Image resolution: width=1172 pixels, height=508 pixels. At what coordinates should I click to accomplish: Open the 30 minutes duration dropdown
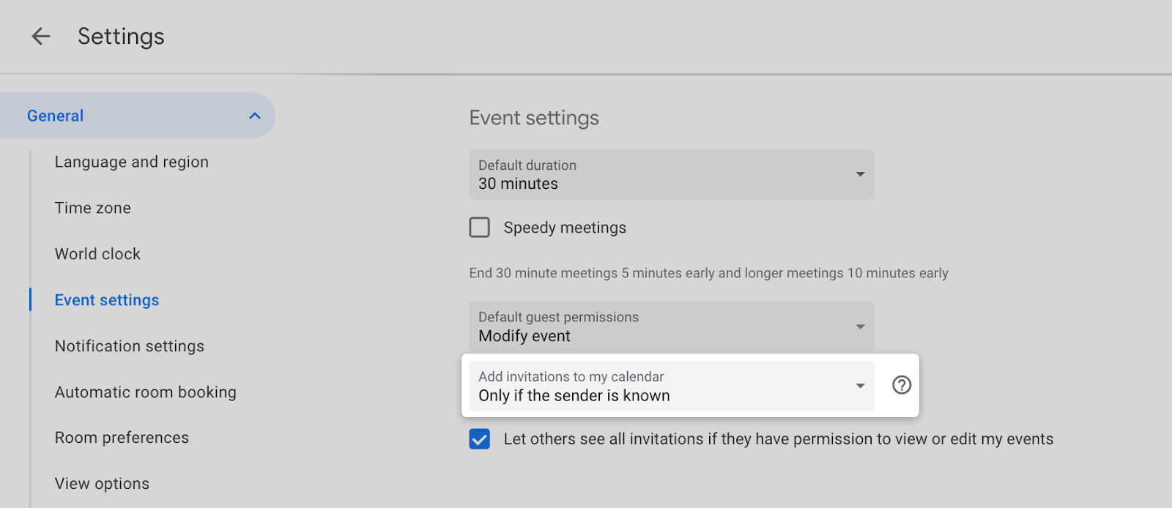click(x=659, y=175)
